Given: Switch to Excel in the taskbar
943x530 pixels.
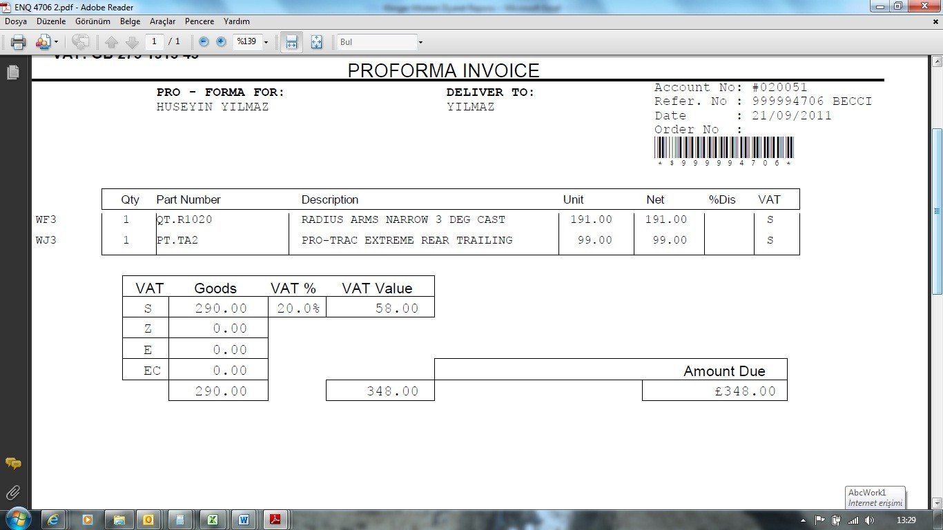Looking at the screenshot, I should pos(213,520).
